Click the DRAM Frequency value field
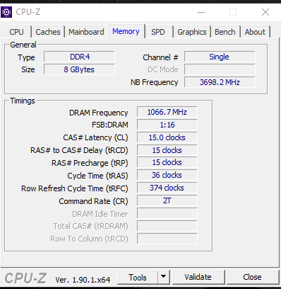 [167, 112]
